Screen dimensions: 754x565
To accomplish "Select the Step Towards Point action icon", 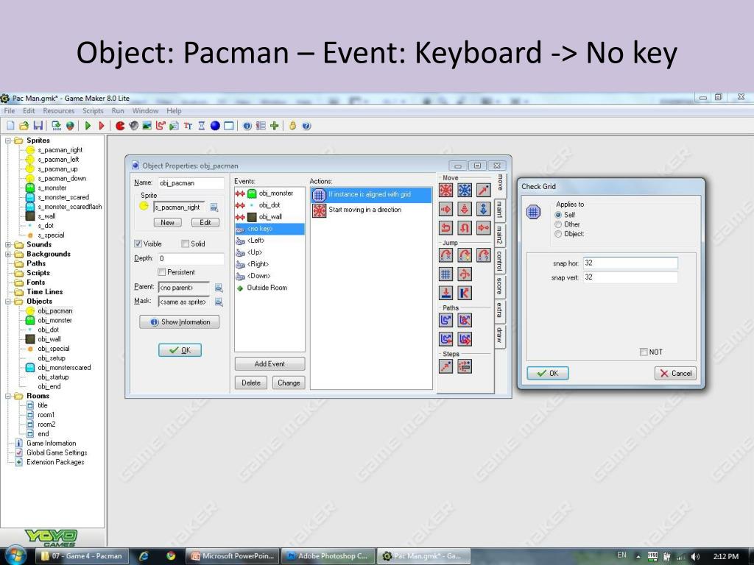I will pos(445,366).
